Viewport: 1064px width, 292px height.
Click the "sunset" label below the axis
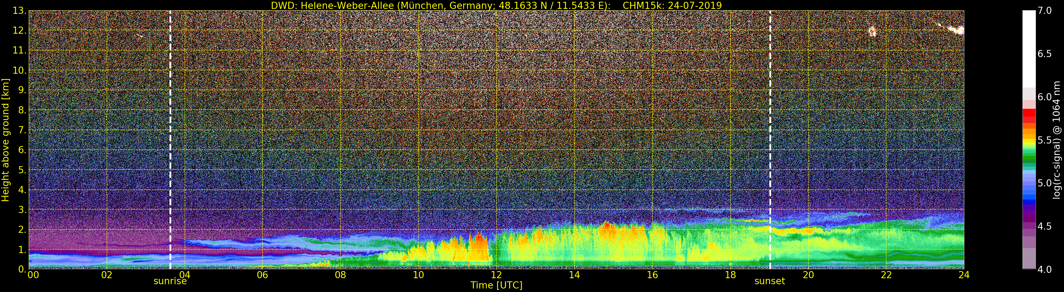click(x=769, y=281)
